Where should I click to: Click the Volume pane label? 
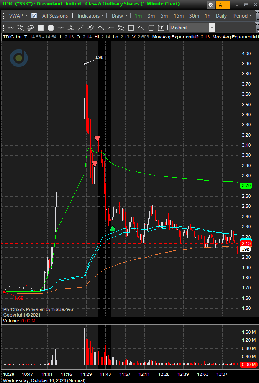click(11, 321)
